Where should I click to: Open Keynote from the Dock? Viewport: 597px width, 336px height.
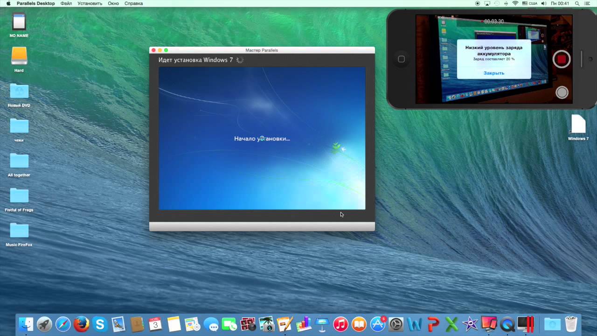pos(322,323)
